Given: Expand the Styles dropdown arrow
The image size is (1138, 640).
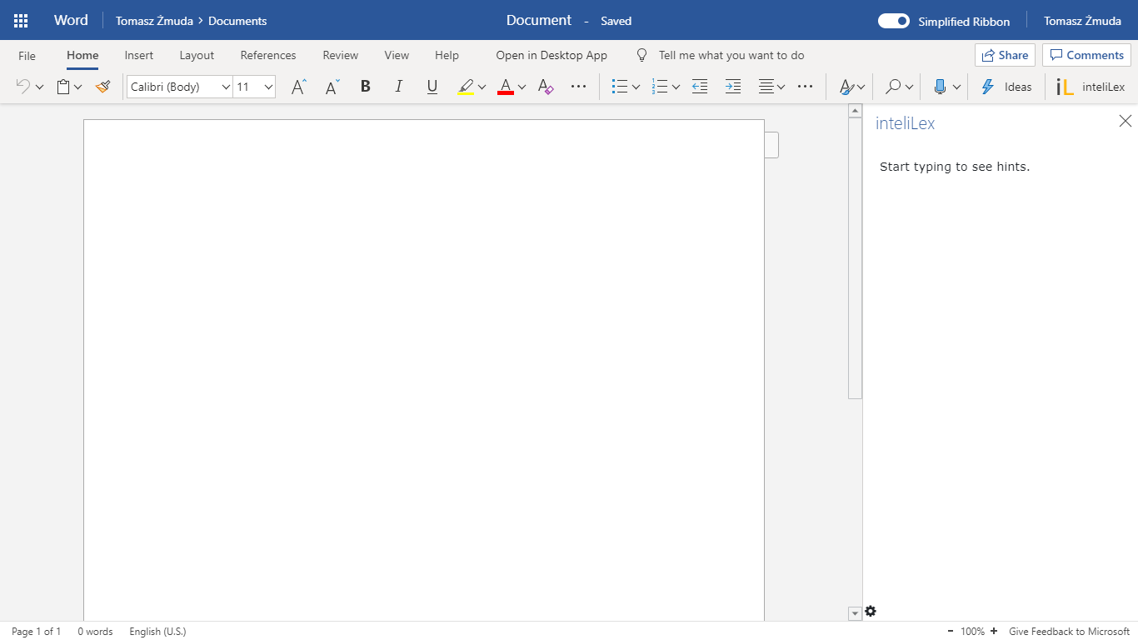Looking at the screenshot, I should [861, 87].
